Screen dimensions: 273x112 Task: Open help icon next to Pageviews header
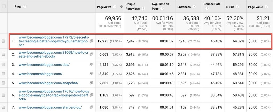(x=115, y=7)
